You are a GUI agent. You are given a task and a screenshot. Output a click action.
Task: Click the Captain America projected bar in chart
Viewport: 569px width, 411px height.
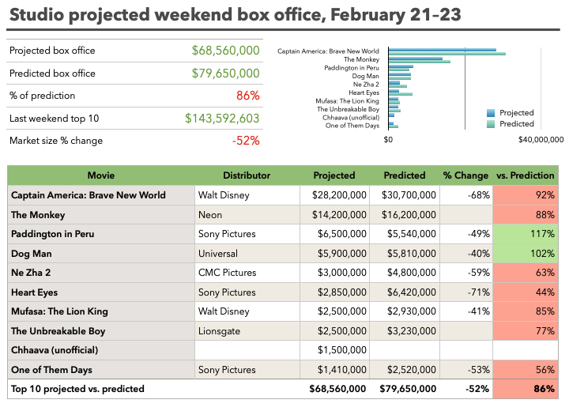point(443,50)
